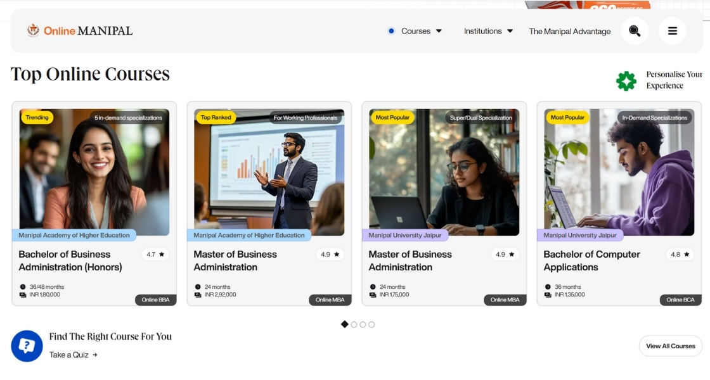Click the Take a Quiz link
Image resolution: width=710 pixels, height=380 pixels.
click(x=74, y=355)
